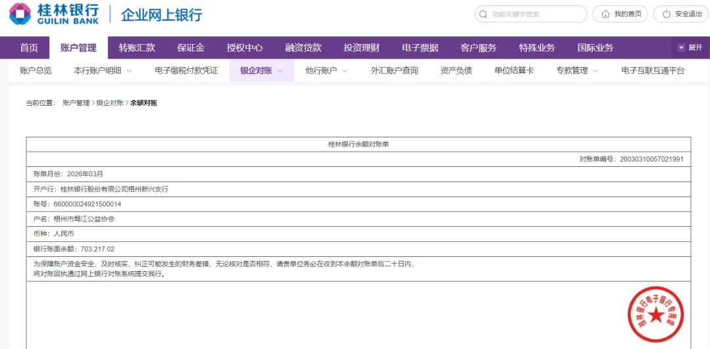The image size is (710, 349).
Task: Click the 账单月份: 2026年03月 row
Action: tap(359, 174)
